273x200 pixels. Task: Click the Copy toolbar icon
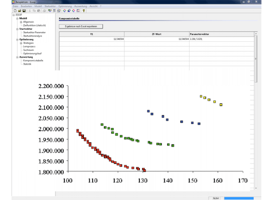coord(34,10)
